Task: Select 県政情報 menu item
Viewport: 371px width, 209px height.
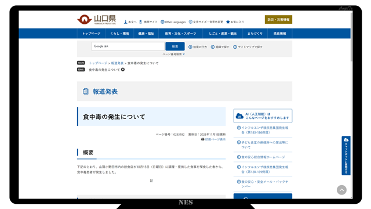Action: tap(279, 34)
